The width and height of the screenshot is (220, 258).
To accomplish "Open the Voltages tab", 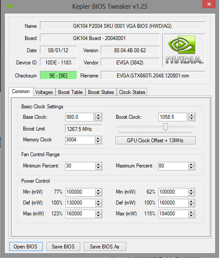I will (44, 92).
